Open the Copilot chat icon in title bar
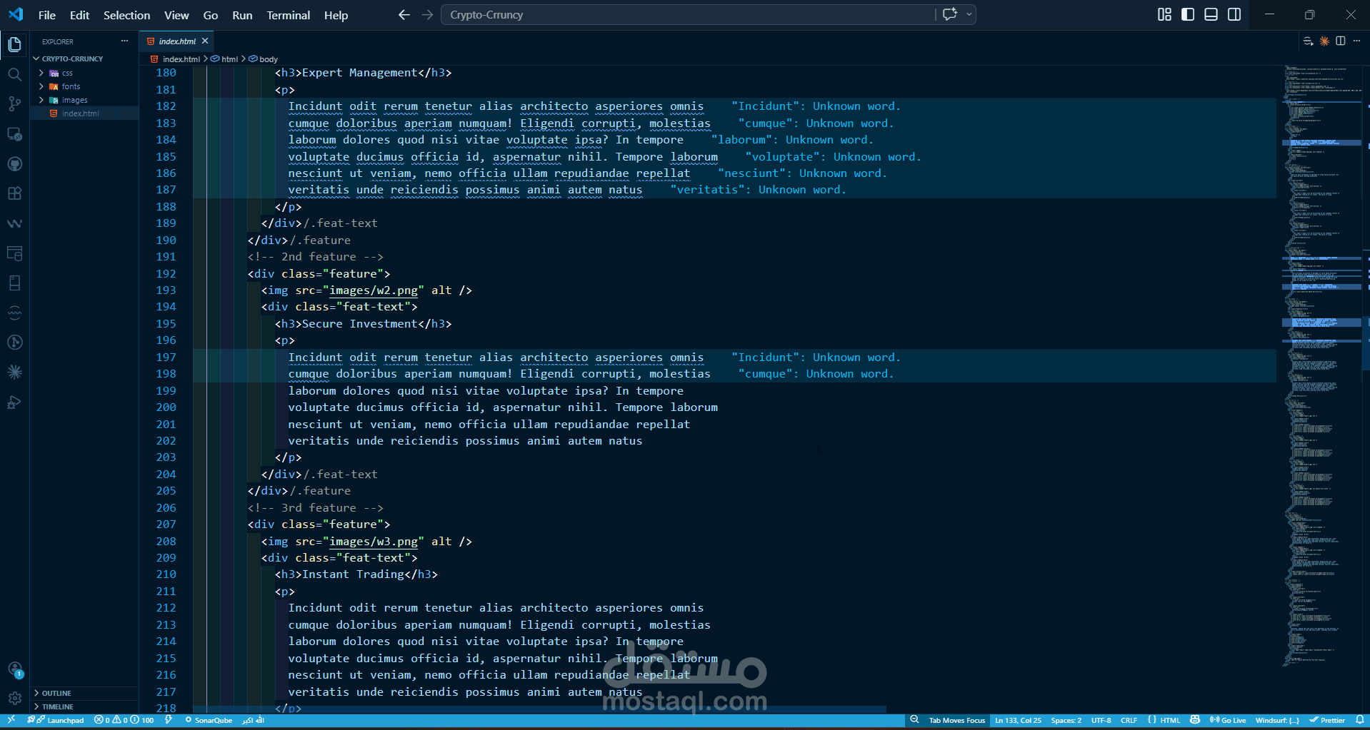1370x730 pixels. tap(949, 14)
